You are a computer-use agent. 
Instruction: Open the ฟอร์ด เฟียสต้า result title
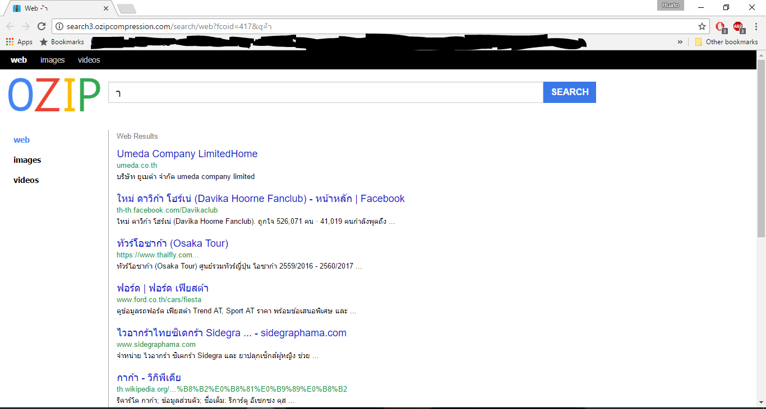pos(163,288)
